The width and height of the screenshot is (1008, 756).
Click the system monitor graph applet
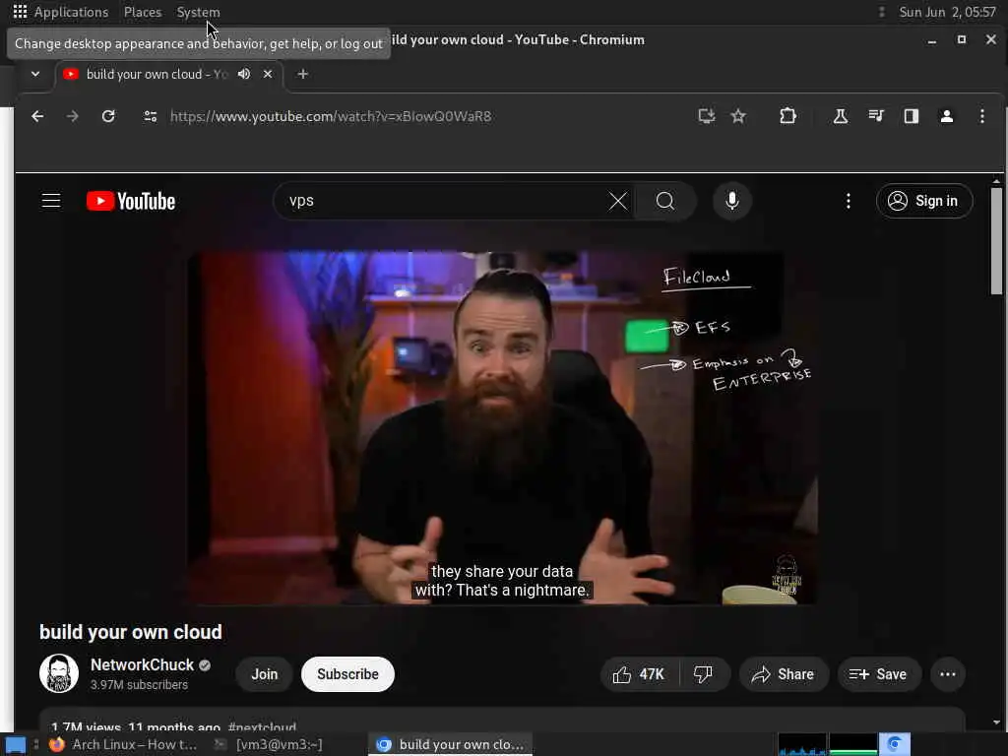coord(827,744)
